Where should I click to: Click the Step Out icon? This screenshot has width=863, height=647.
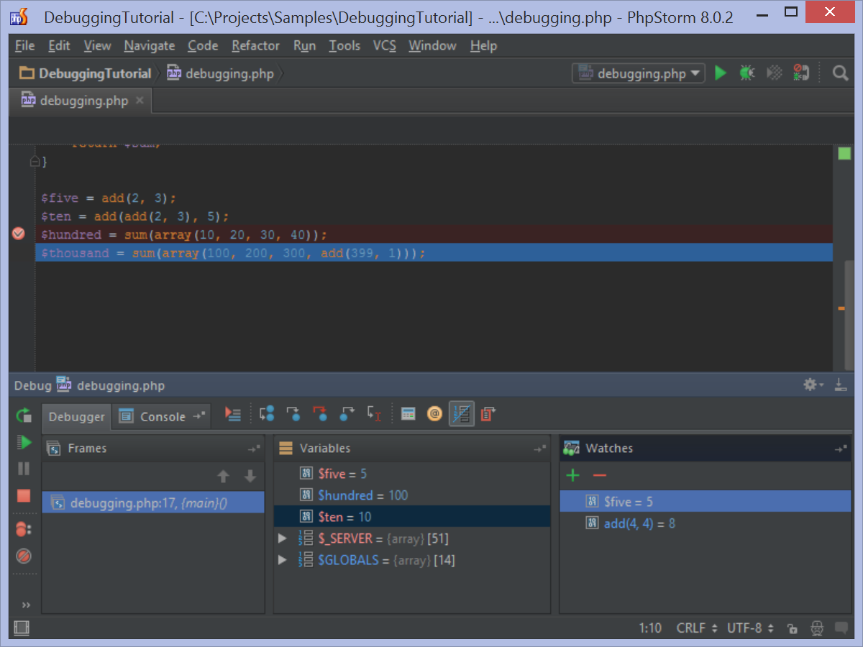347,413
